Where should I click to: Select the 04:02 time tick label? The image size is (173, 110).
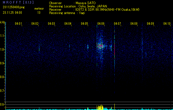[35, 24]
